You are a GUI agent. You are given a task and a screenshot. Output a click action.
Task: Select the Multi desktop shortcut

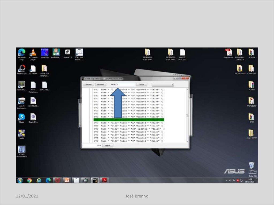pos(21,134)
